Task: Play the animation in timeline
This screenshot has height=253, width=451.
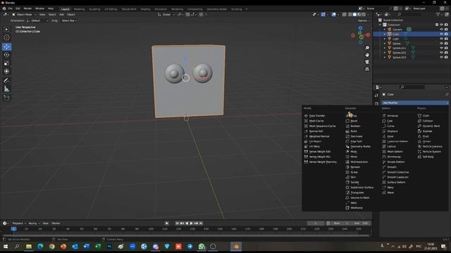Action: 191,223
